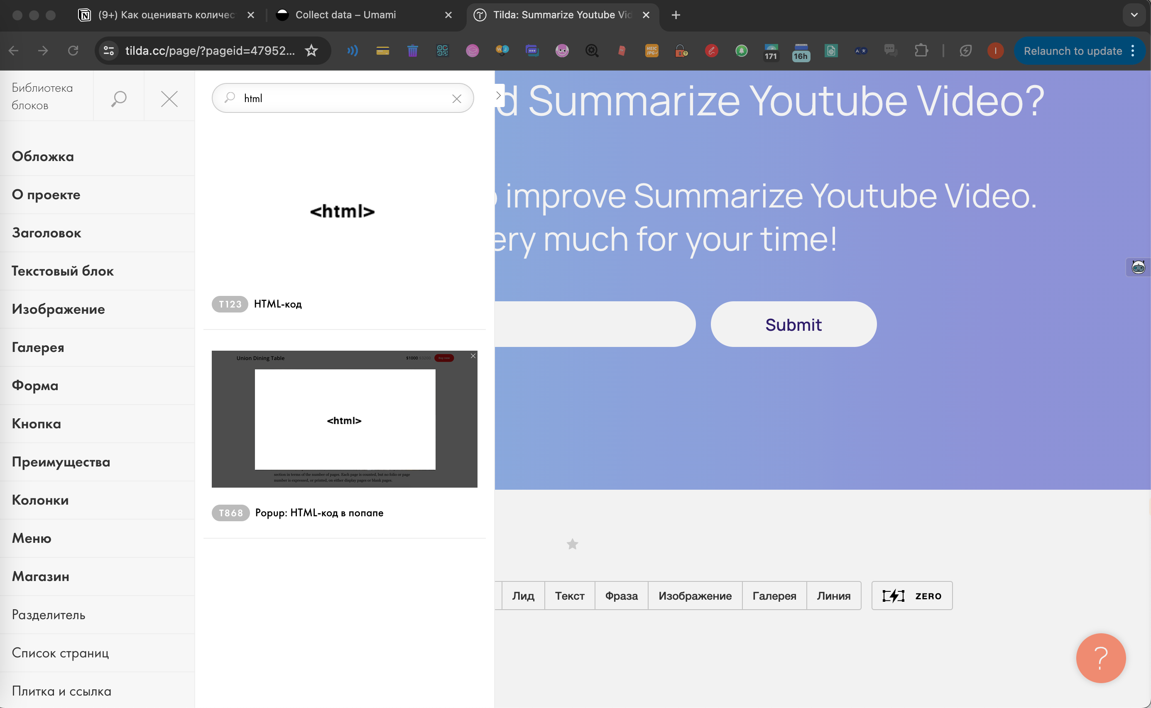The height and width of the screenshot is (708, 1151).
Task: Open the HEIC to JPG converter extension
Action: [651, 51]
